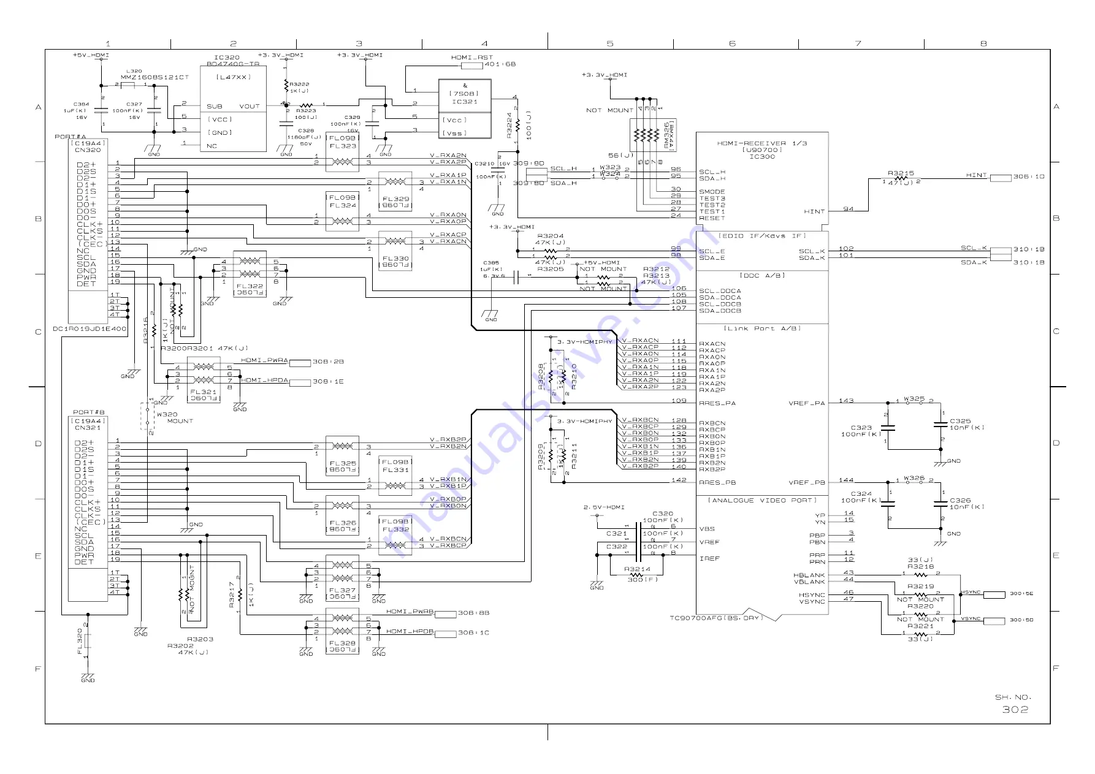Click the HDMI-RECEIVER 1/3 block title
This screenshot has height=774, width=1095.
pyautogui.click(x=762, y=143)
